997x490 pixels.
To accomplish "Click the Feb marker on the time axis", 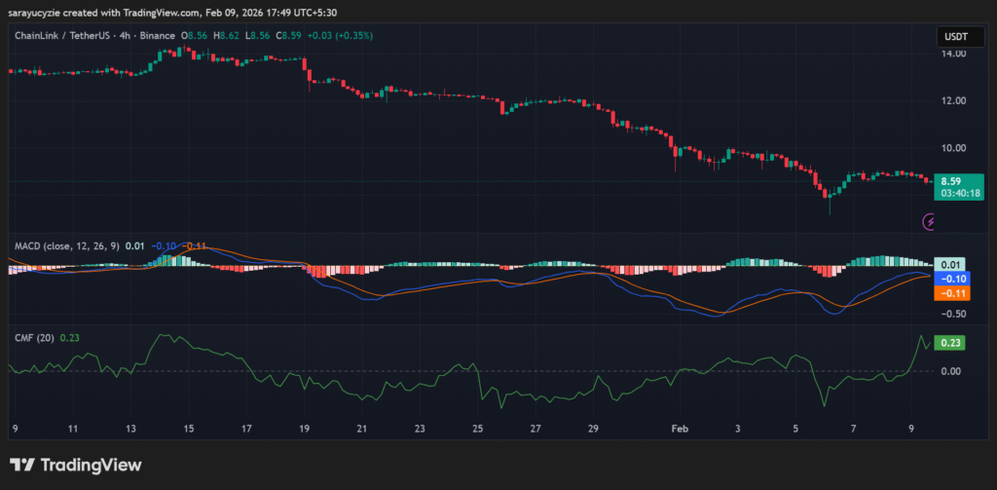I will [x=680, y=429].
